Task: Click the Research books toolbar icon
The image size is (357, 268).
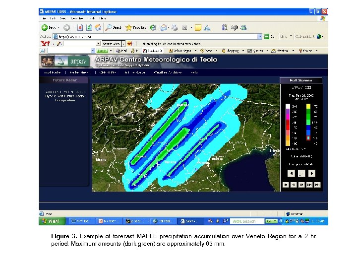Action: (x=225, y=28)
